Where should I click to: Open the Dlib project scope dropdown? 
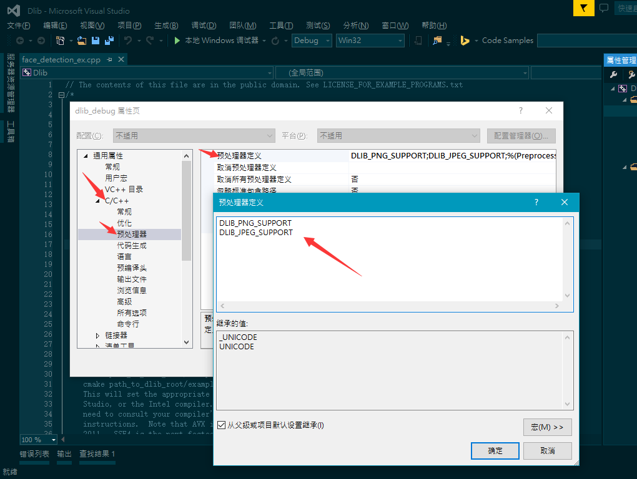(147, 72)
